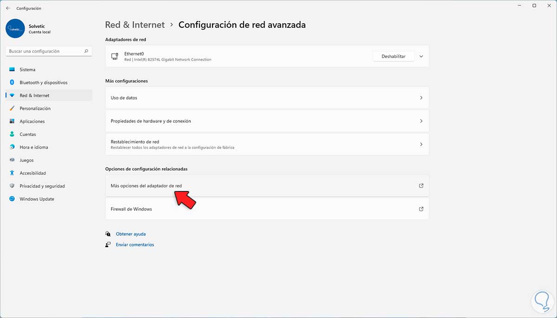Select the Cuentas person icon

click(12, 134)
